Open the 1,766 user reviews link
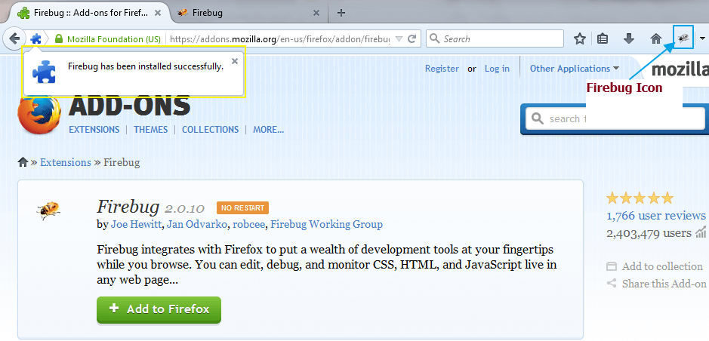The width and height of the screenshot is (709, 341). (656, 216)
